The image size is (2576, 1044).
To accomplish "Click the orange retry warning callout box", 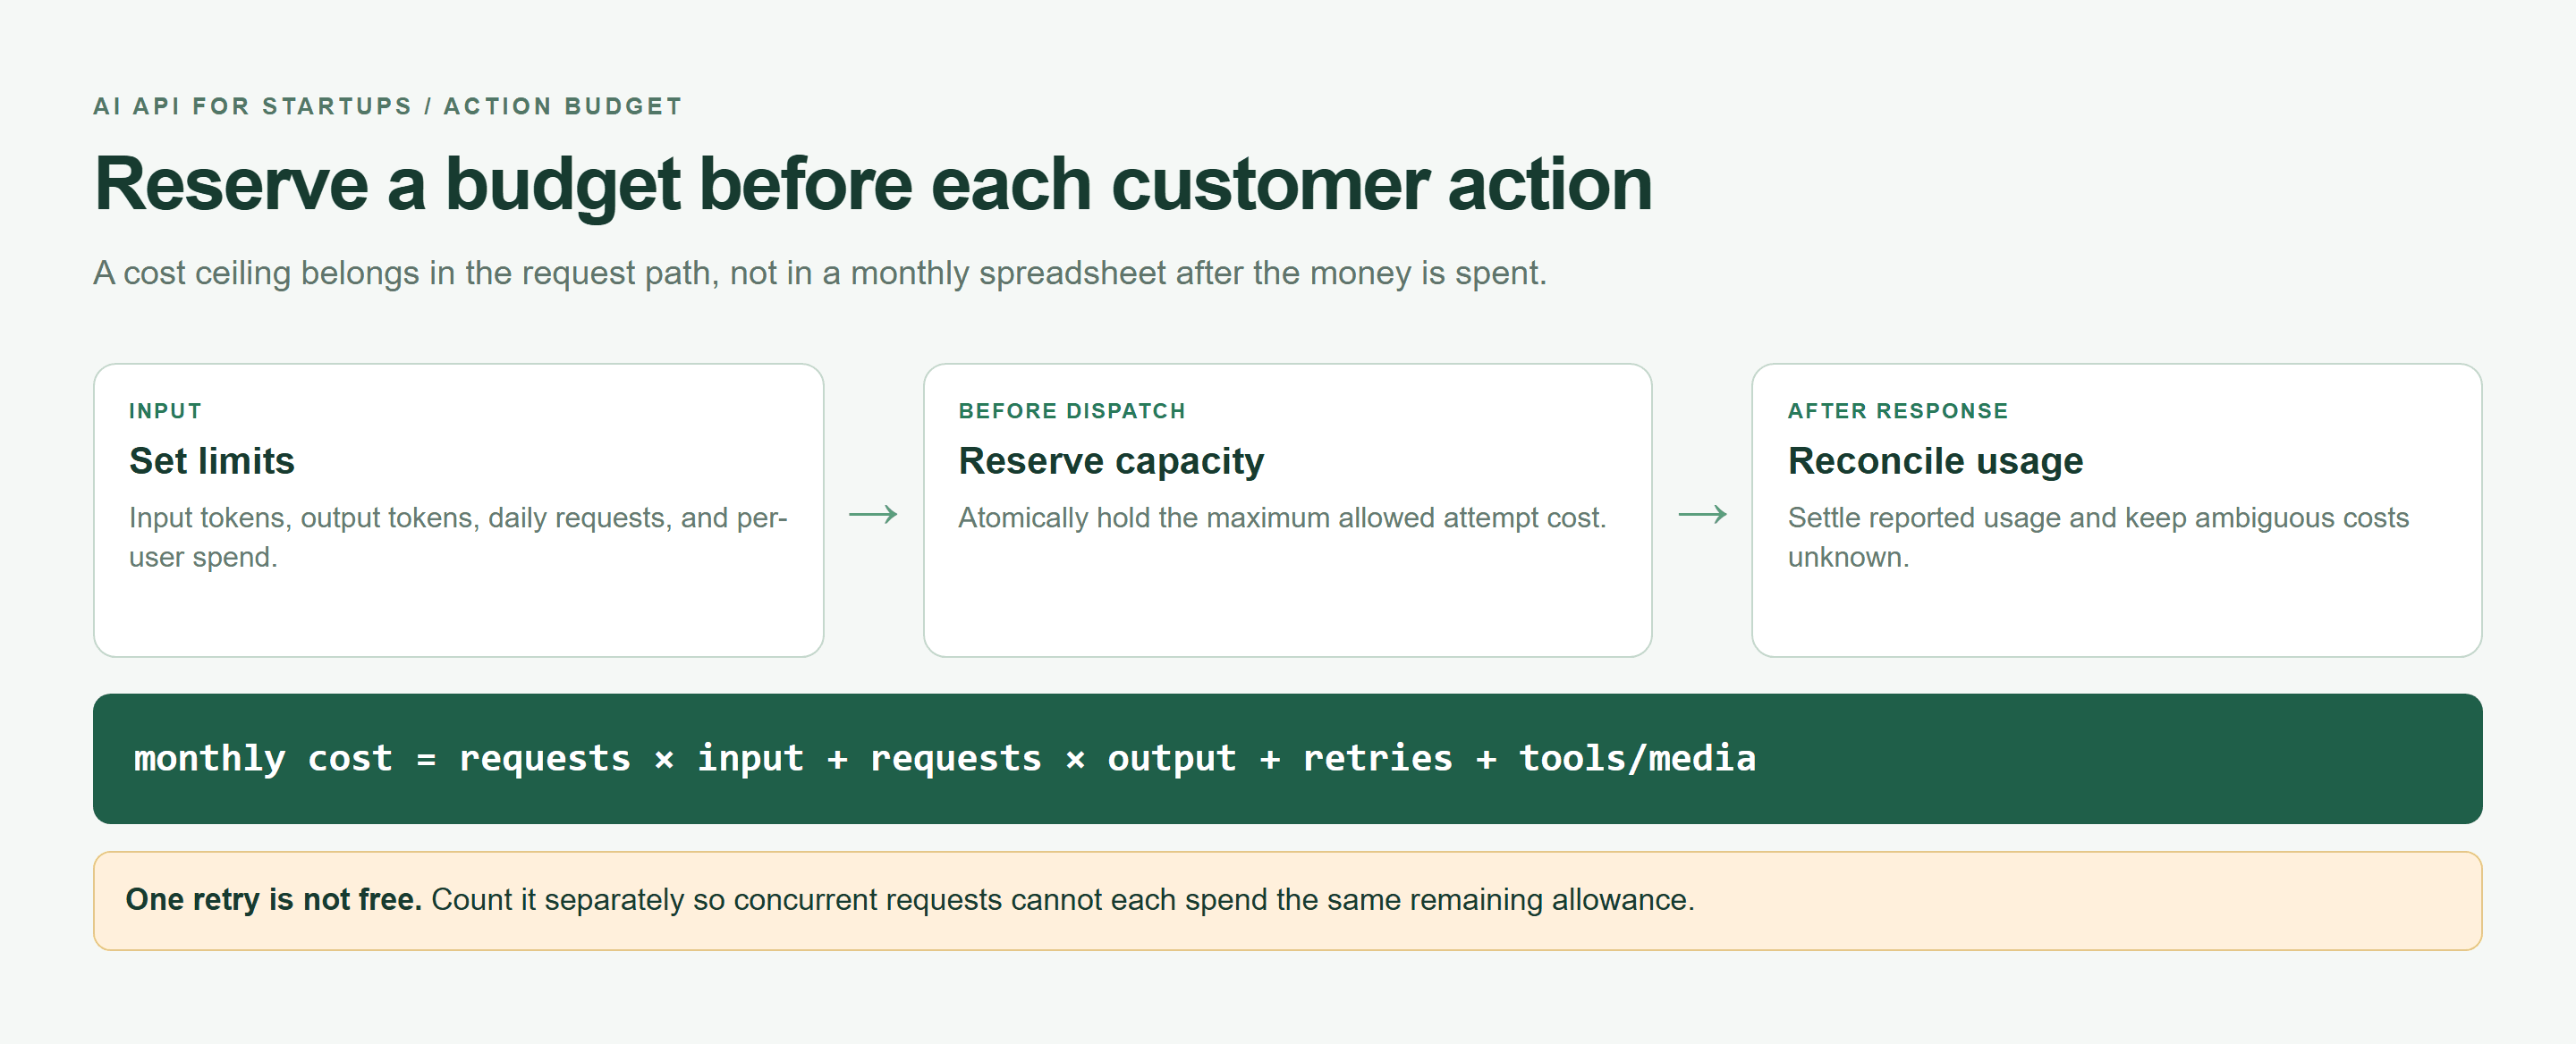I will click(1287, 900).
